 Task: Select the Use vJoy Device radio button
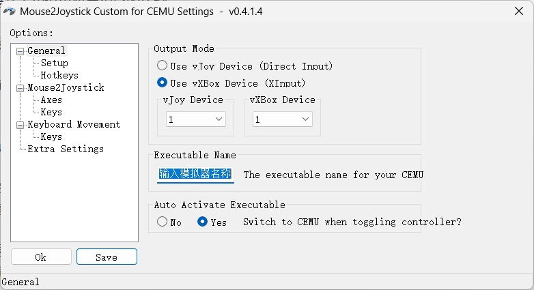[x=162, y=66]
